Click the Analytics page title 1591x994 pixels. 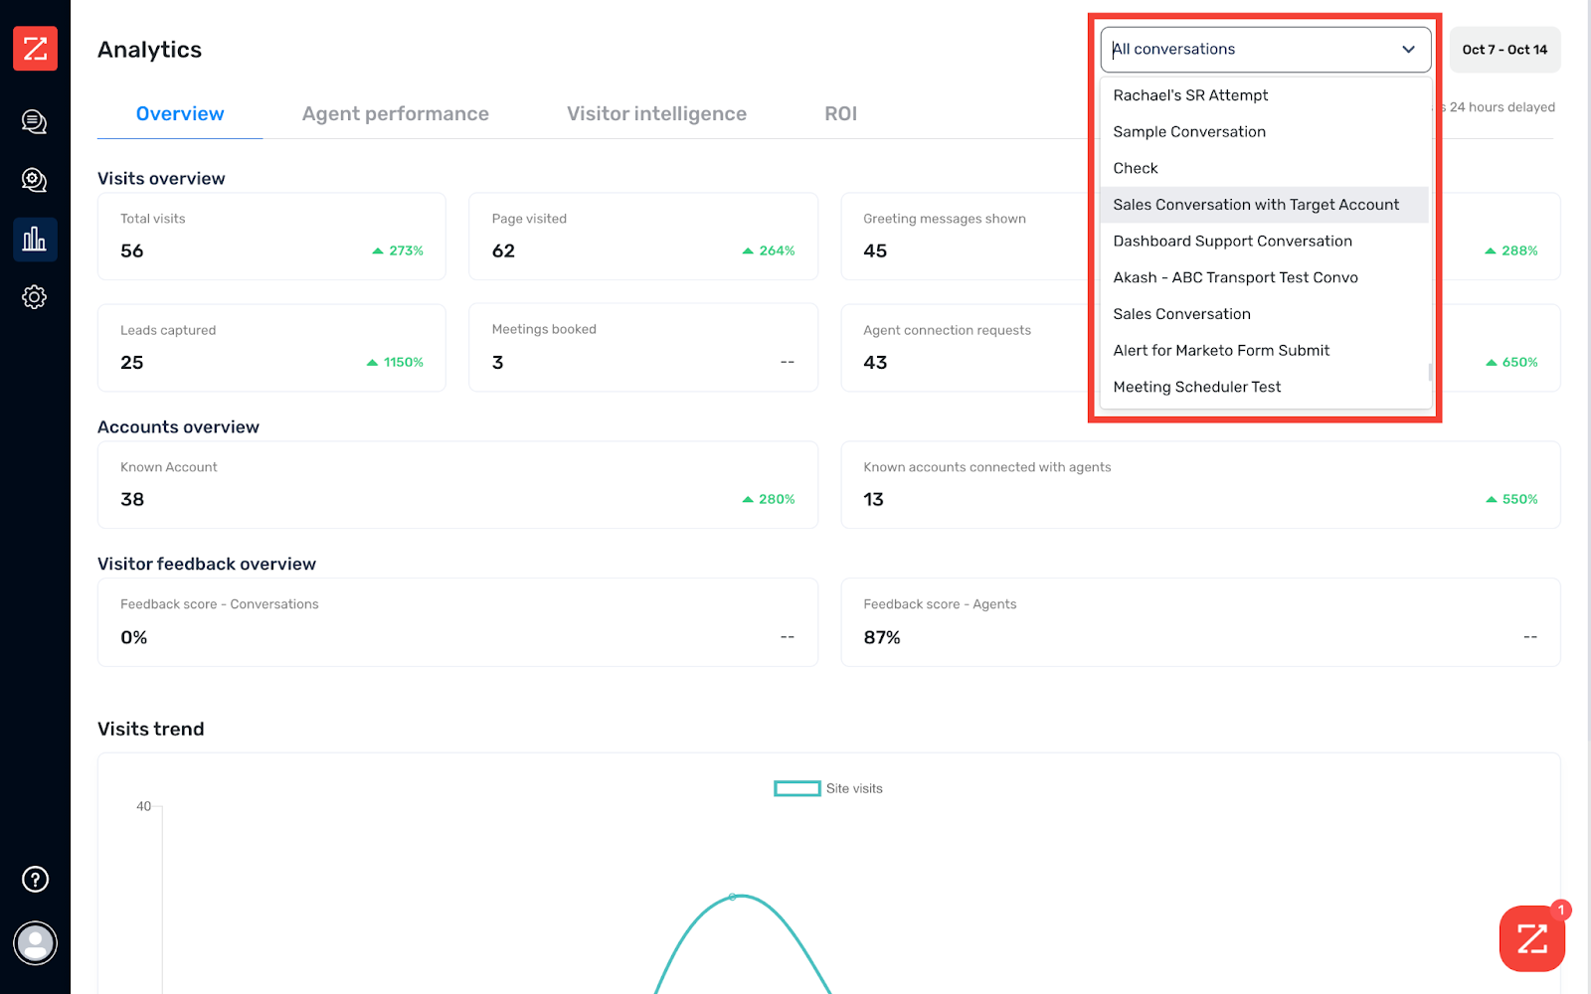pos(150,50)
